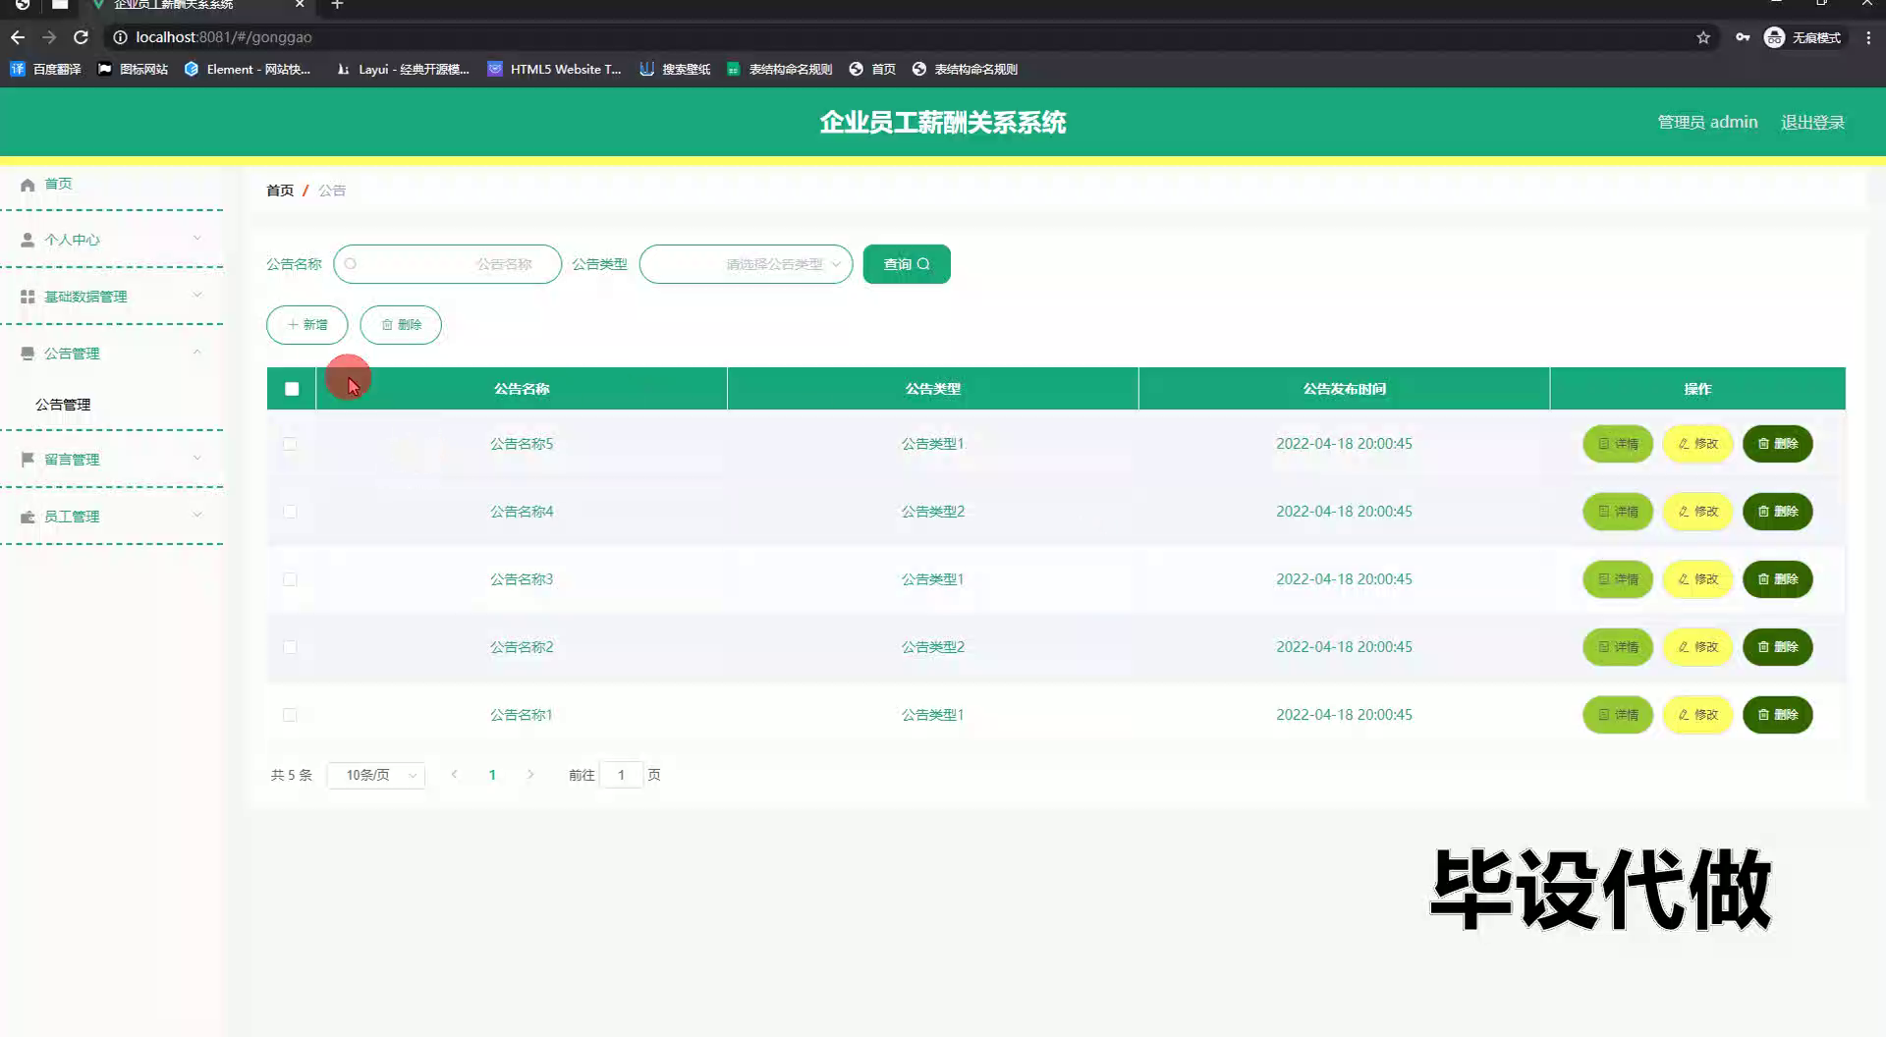Open 搜索壁纸 bookmark

click(675, 69)
